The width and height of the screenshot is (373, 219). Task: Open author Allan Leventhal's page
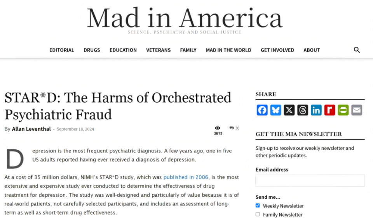point(31,129)
